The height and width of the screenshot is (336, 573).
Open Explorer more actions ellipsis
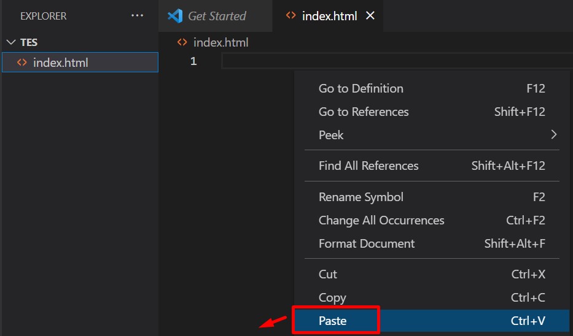pyautogui.click(x=138, y=16)
